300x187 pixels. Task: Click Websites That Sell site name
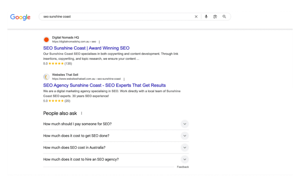point(65,75)
